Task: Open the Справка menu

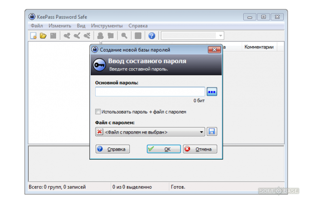Action: [x=138, y=26]
